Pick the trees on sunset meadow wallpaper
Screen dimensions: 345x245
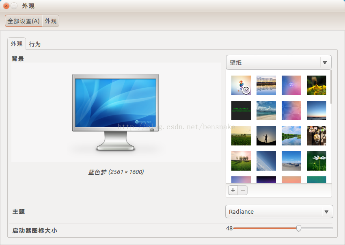click(x=241, y=161)
